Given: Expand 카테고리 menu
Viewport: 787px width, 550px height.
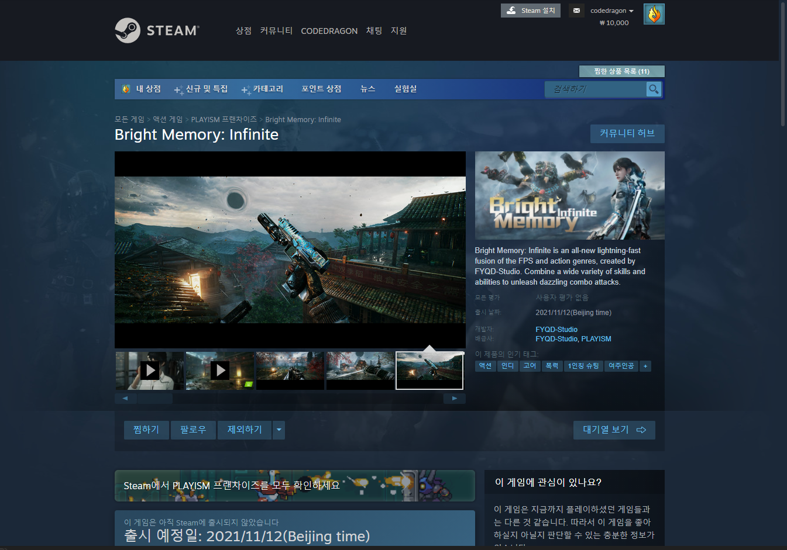Looking at the screenshot, I should [263, 89].
